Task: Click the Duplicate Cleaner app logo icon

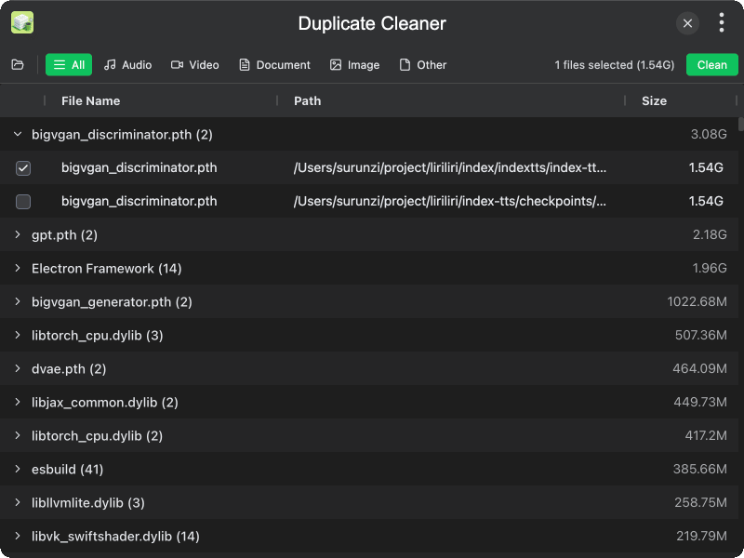Action: tap(22, 23)
